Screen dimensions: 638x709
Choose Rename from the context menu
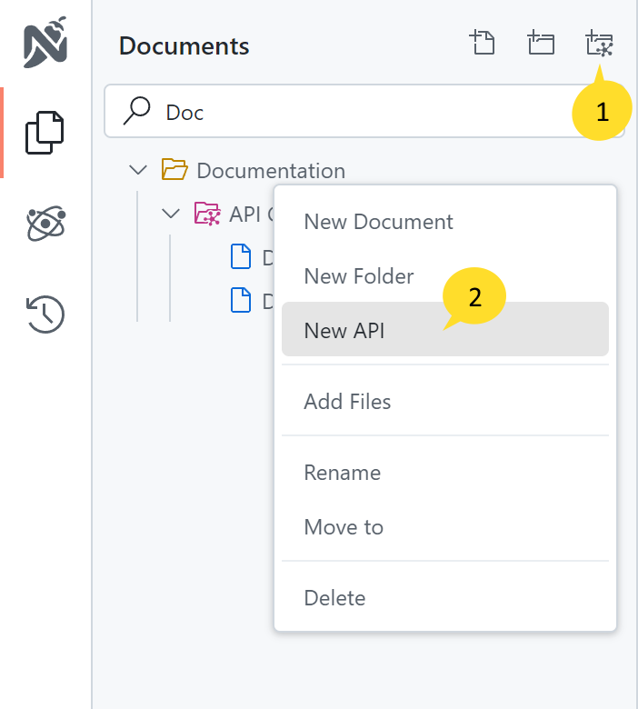click(342, 473)
